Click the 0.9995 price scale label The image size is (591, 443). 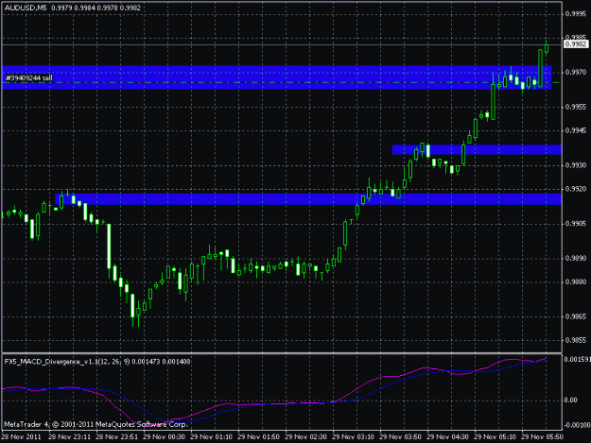pyautogui.click(x=576, y=14)
